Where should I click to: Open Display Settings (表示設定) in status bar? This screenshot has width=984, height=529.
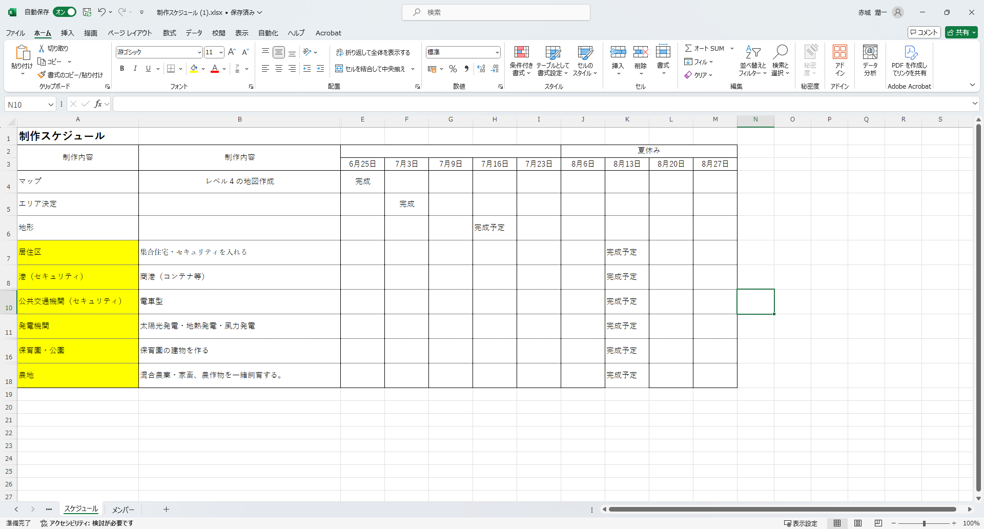click(801, 523)
